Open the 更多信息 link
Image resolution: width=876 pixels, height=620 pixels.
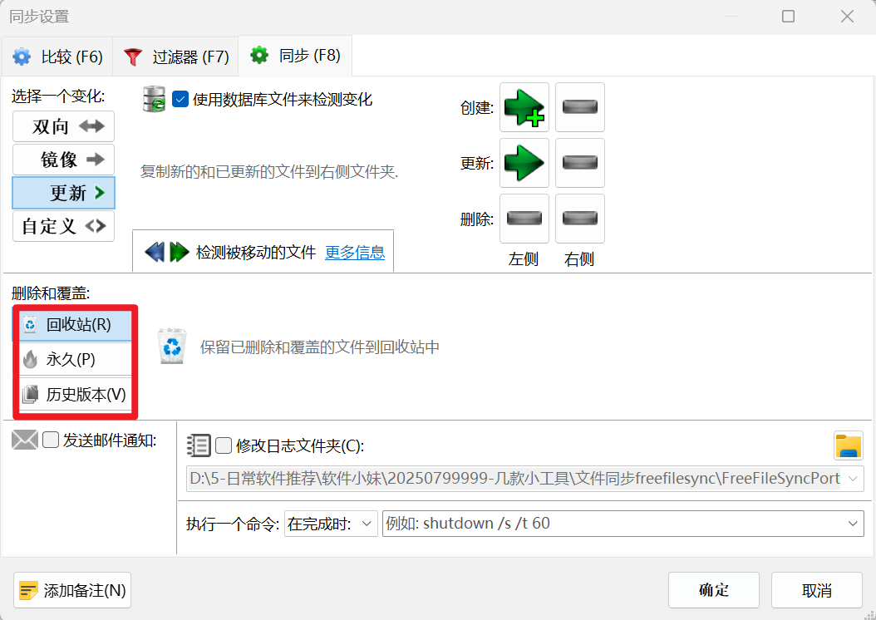[355, 253]
